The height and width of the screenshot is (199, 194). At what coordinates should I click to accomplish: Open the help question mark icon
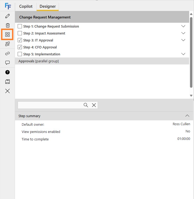[x=7, y=72]
